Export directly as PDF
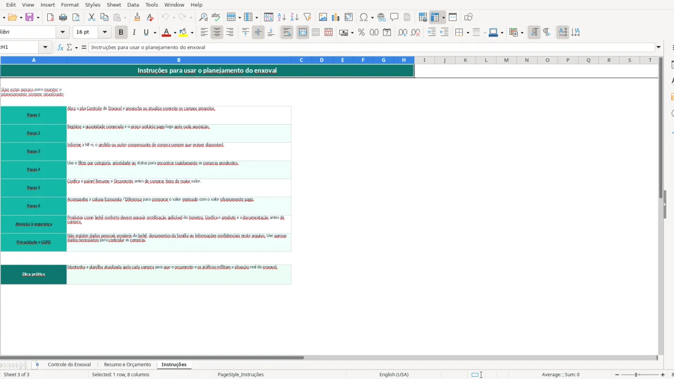674x379 pixels. (x=51, y=17)
